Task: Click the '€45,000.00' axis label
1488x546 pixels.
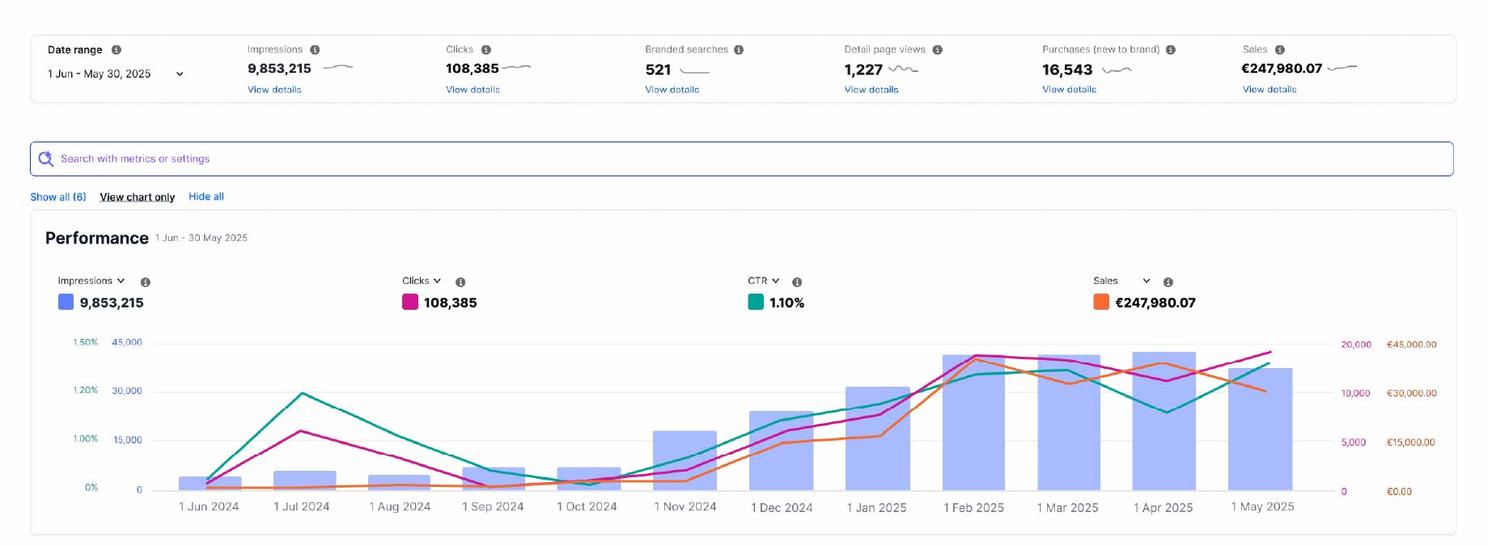Action: click(1412, 345)
